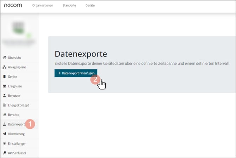
Task: Click the house icon next to Übersicht
Action: 4,57
